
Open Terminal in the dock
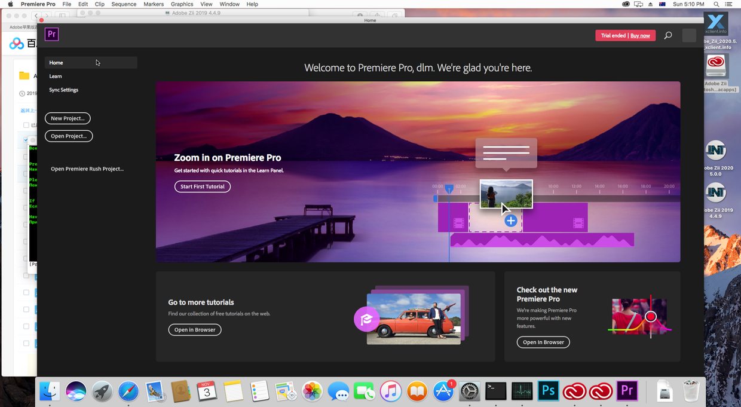(496, 391)
